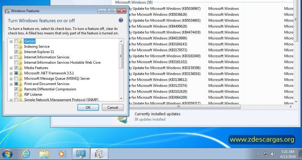This screenshot has height=160, width=302.
Task: Toggle the Games checkbox
Action: point(16,41)
